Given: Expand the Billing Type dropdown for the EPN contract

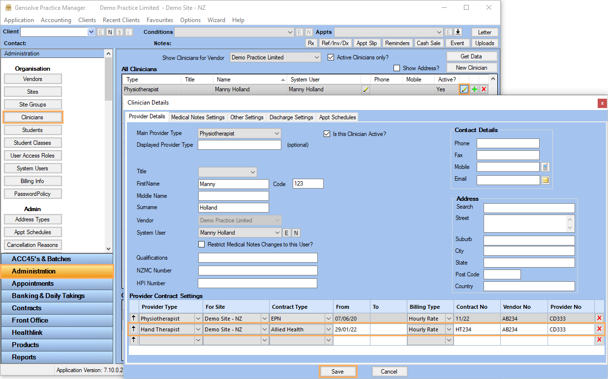Looking at the screenshot, I should point(448,318).
